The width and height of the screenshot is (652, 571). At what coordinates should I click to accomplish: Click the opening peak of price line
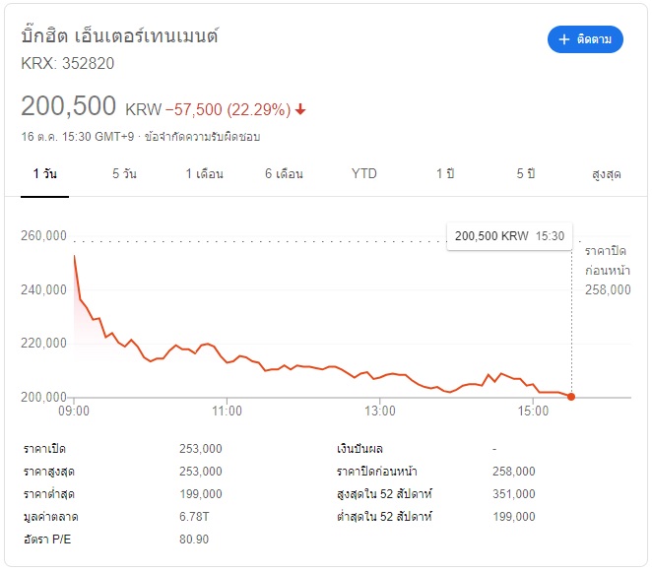pos(75,256)
